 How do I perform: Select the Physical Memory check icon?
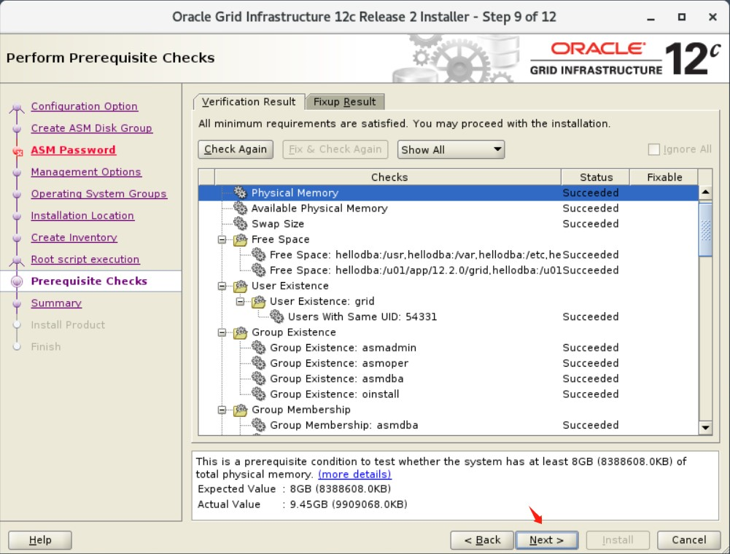pyautogui.click(x=241, y=192)
